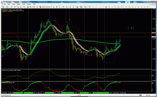Switch chart to Bar Chart mode
Screen dimensions: 157x97
tap(54, 7)
